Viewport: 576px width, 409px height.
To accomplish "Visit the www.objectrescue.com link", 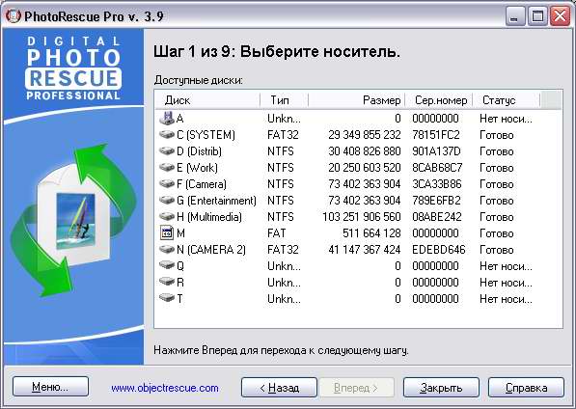I will pyautogui.click(x=165, y=388).
